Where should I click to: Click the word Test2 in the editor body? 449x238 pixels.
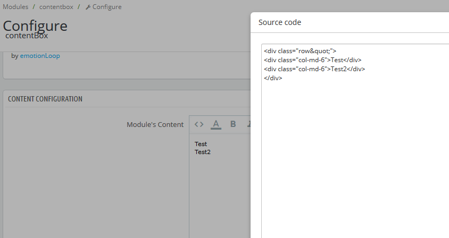click(203, 152)
